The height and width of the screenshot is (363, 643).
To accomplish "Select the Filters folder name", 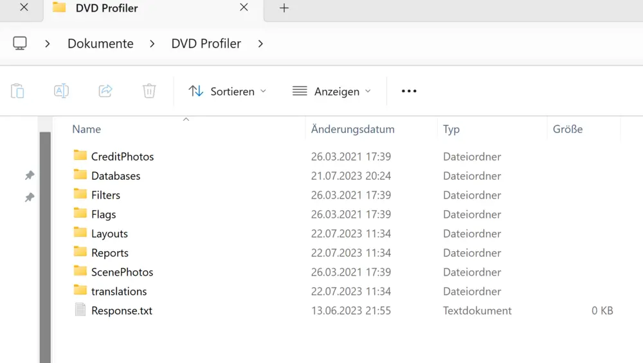I will click(x=105, y=195).
